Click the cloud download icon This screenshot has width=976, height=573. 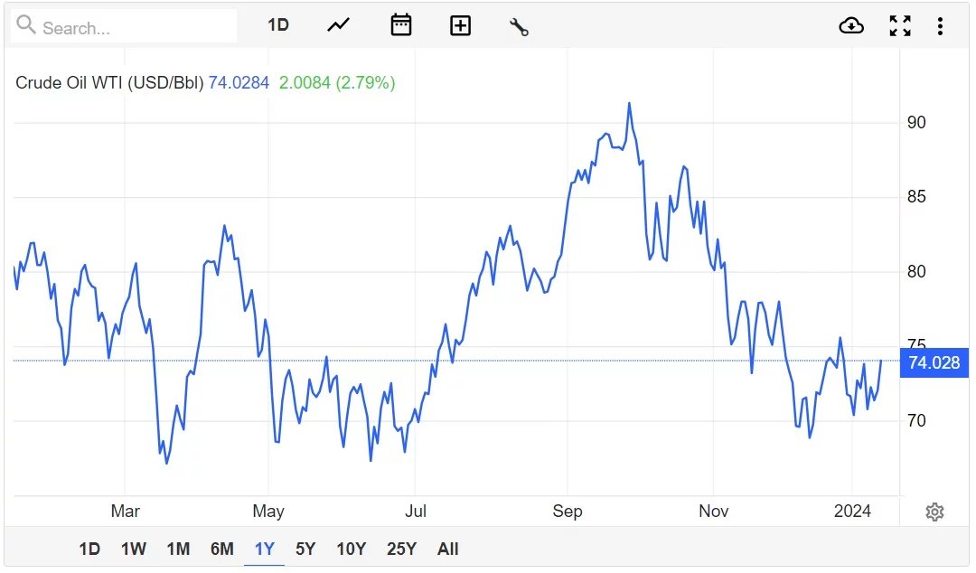851,25
